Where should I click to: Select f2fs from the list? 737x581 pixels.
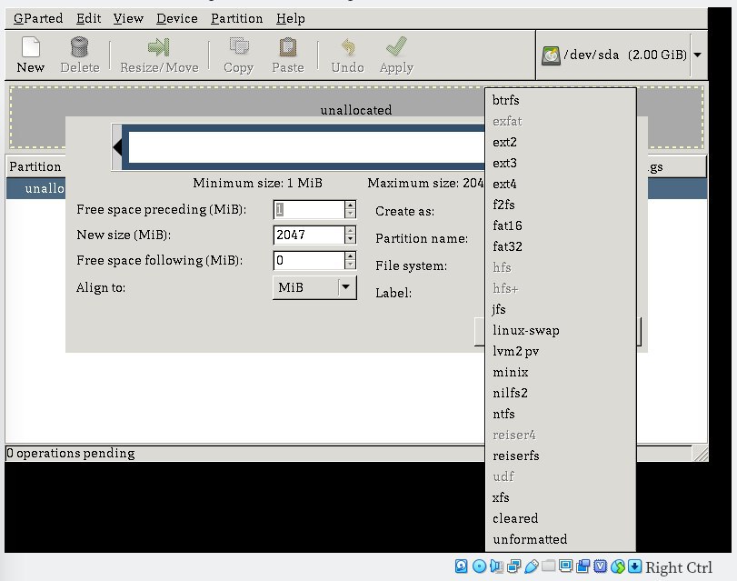pos(561,205)
